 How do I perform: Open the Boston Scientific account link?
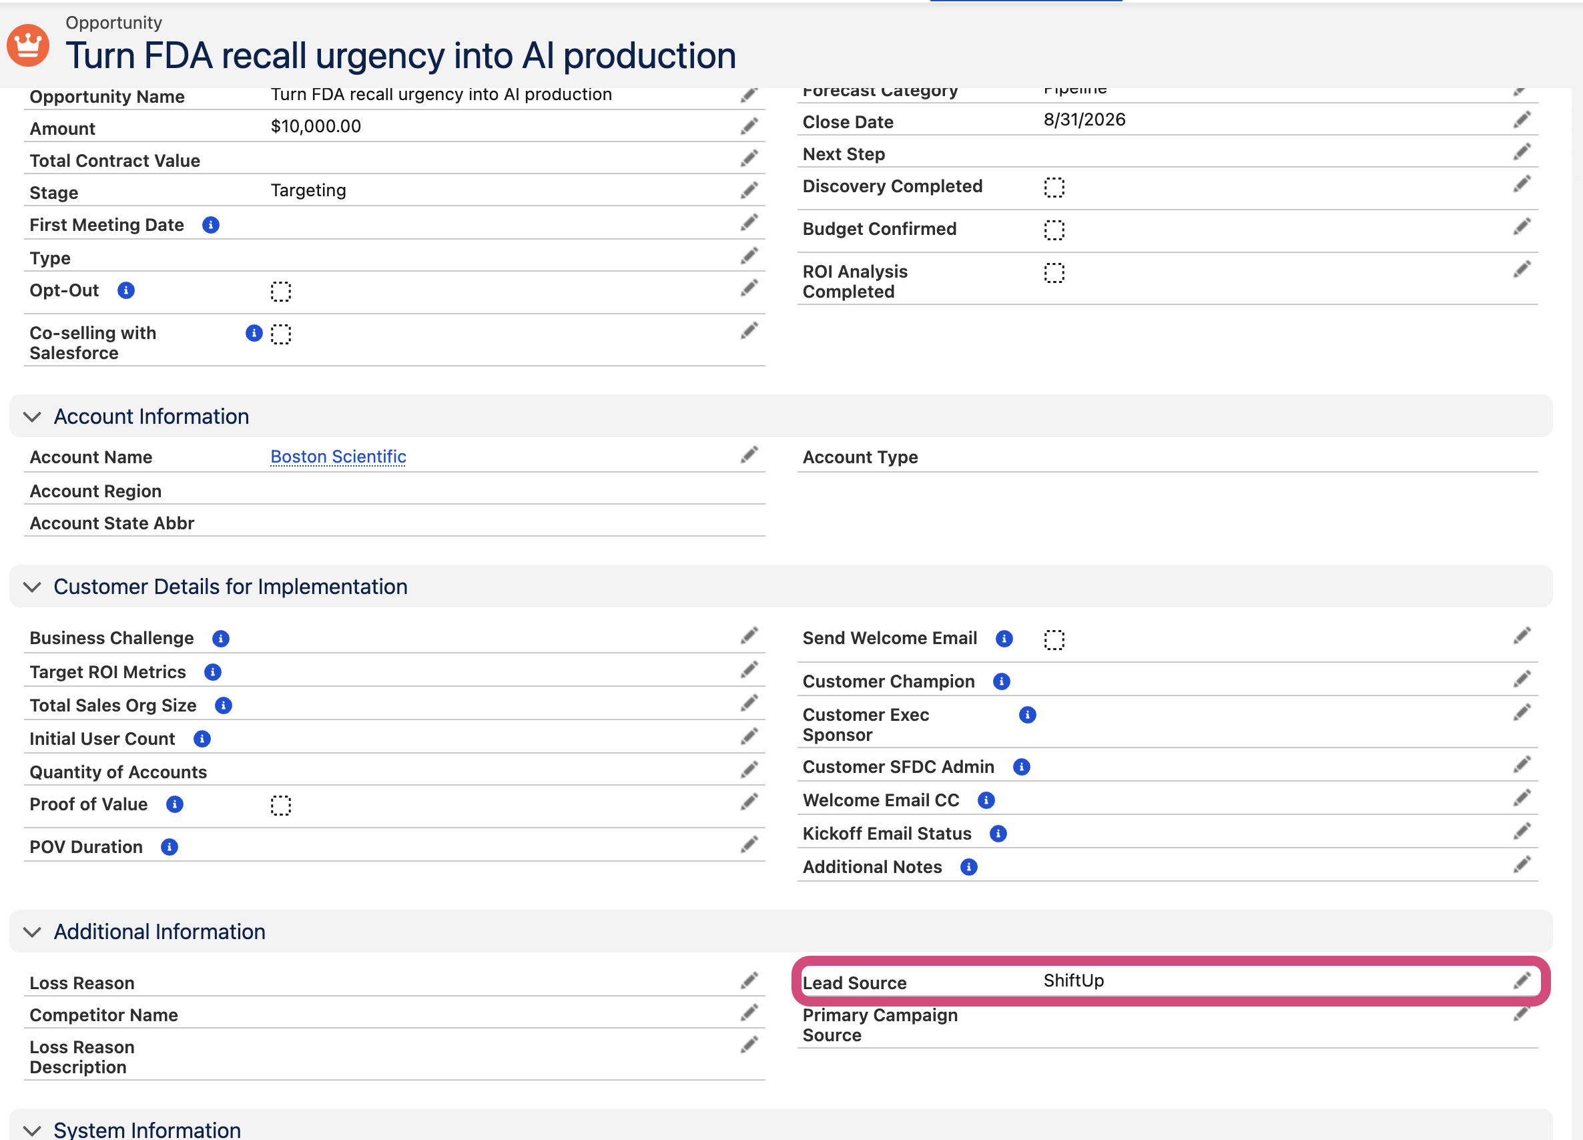pyautogui.click(x=338, y=457)
